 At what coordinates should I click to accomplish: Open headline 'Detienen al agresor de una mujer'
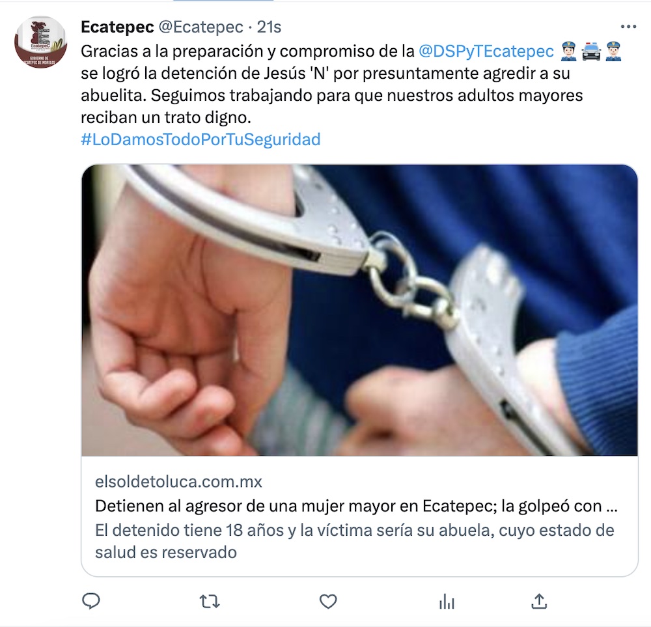click(356, 506)
